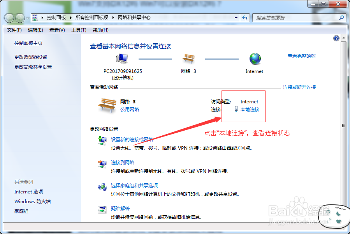This screenshot has height=234, width=350.
Task: Open the 文件 menu
Action: tap(14, 30)
